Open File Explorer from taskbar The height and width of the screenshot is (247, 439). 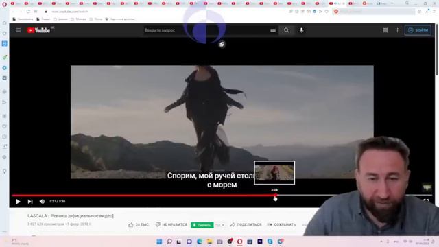point(209,242)
